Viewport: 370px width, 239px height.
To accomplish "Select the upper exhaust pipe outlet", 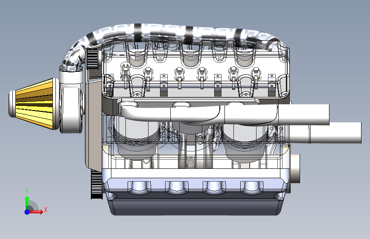I will click(303, 114).
